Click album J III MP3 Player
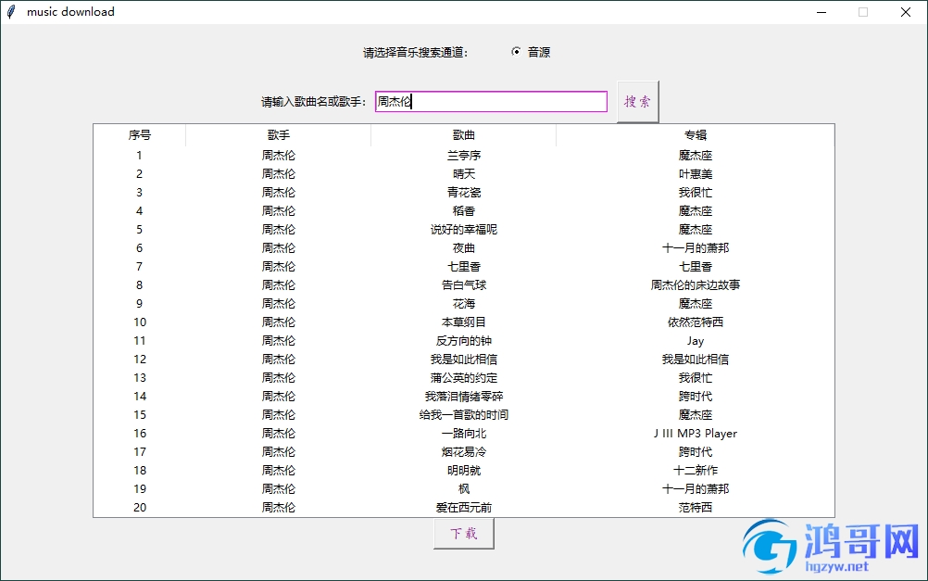 click(x=696, y=434)
